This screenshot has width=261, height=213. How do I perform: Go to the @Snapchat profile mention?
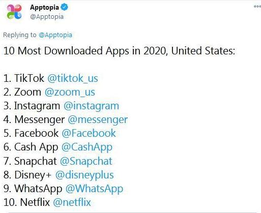coord(86,161)
